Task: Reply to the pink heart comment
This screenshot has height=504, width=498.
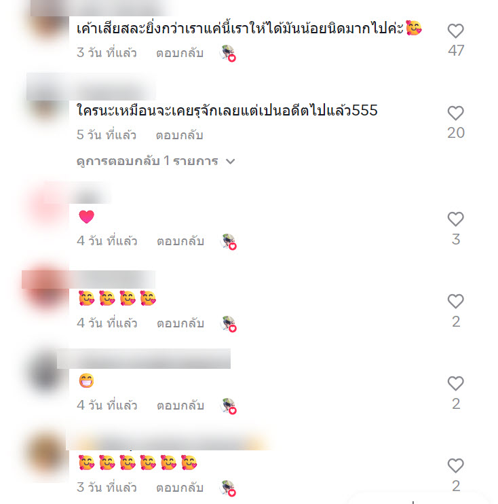Action: [x=180, y=241]
